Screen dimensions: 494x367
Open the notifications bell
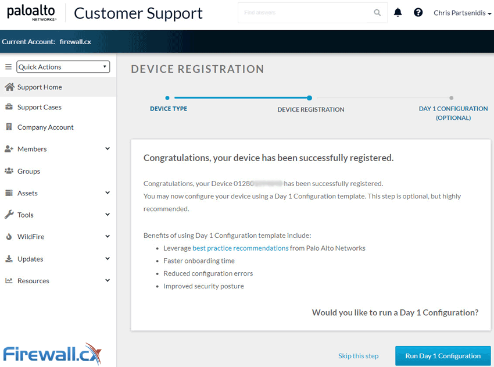pyautogui.click(x=398, y=12)
